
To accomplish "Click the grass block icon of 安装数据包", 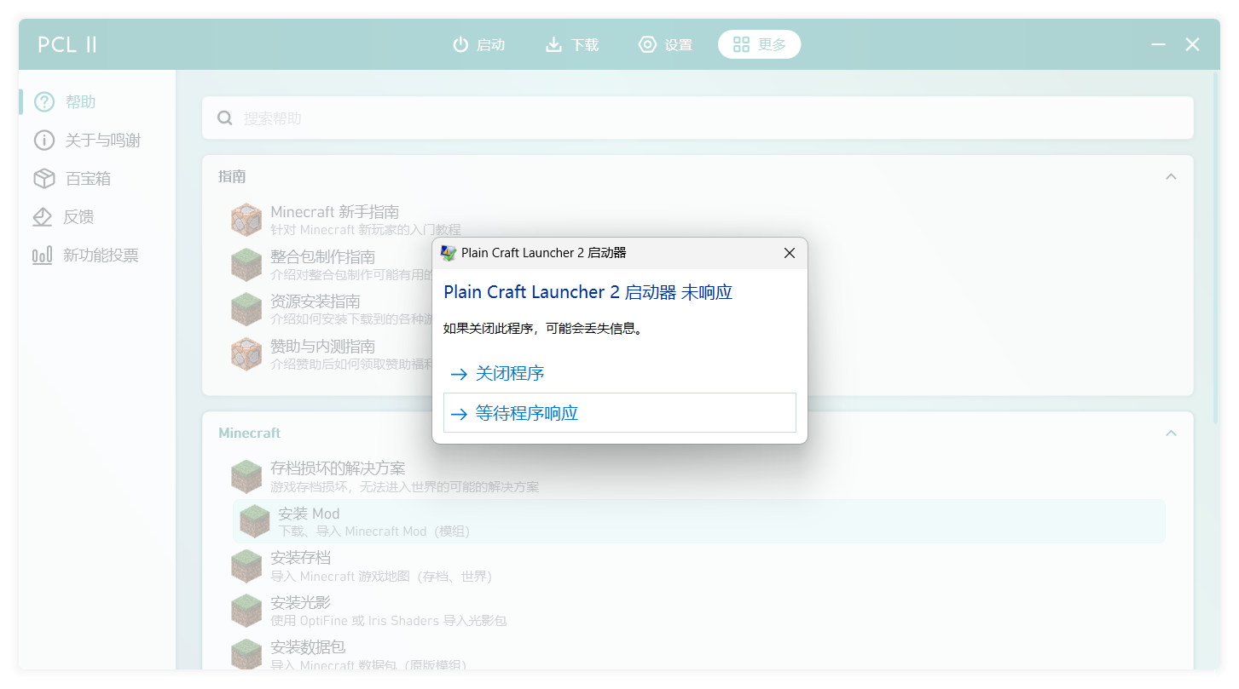I will (x=246, y=654).
